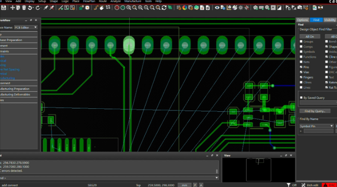This screenshot has width=337, height=187.
Task: Click the Delay Tune meander icon
Action: point(108,8)
